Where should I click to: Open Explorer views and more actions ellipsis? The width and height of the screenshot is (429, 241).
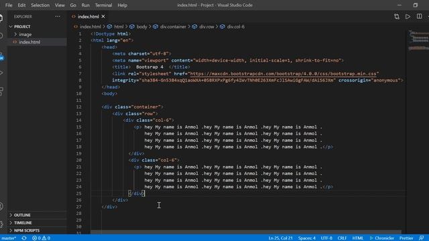(58, 17)
